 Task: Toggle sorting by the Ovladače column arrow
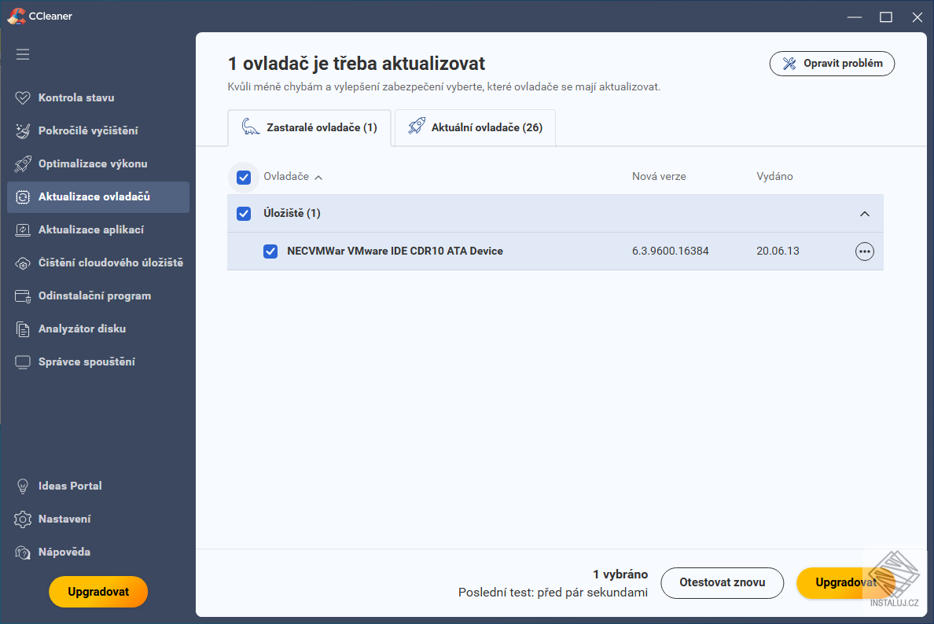tap(319, 177)
